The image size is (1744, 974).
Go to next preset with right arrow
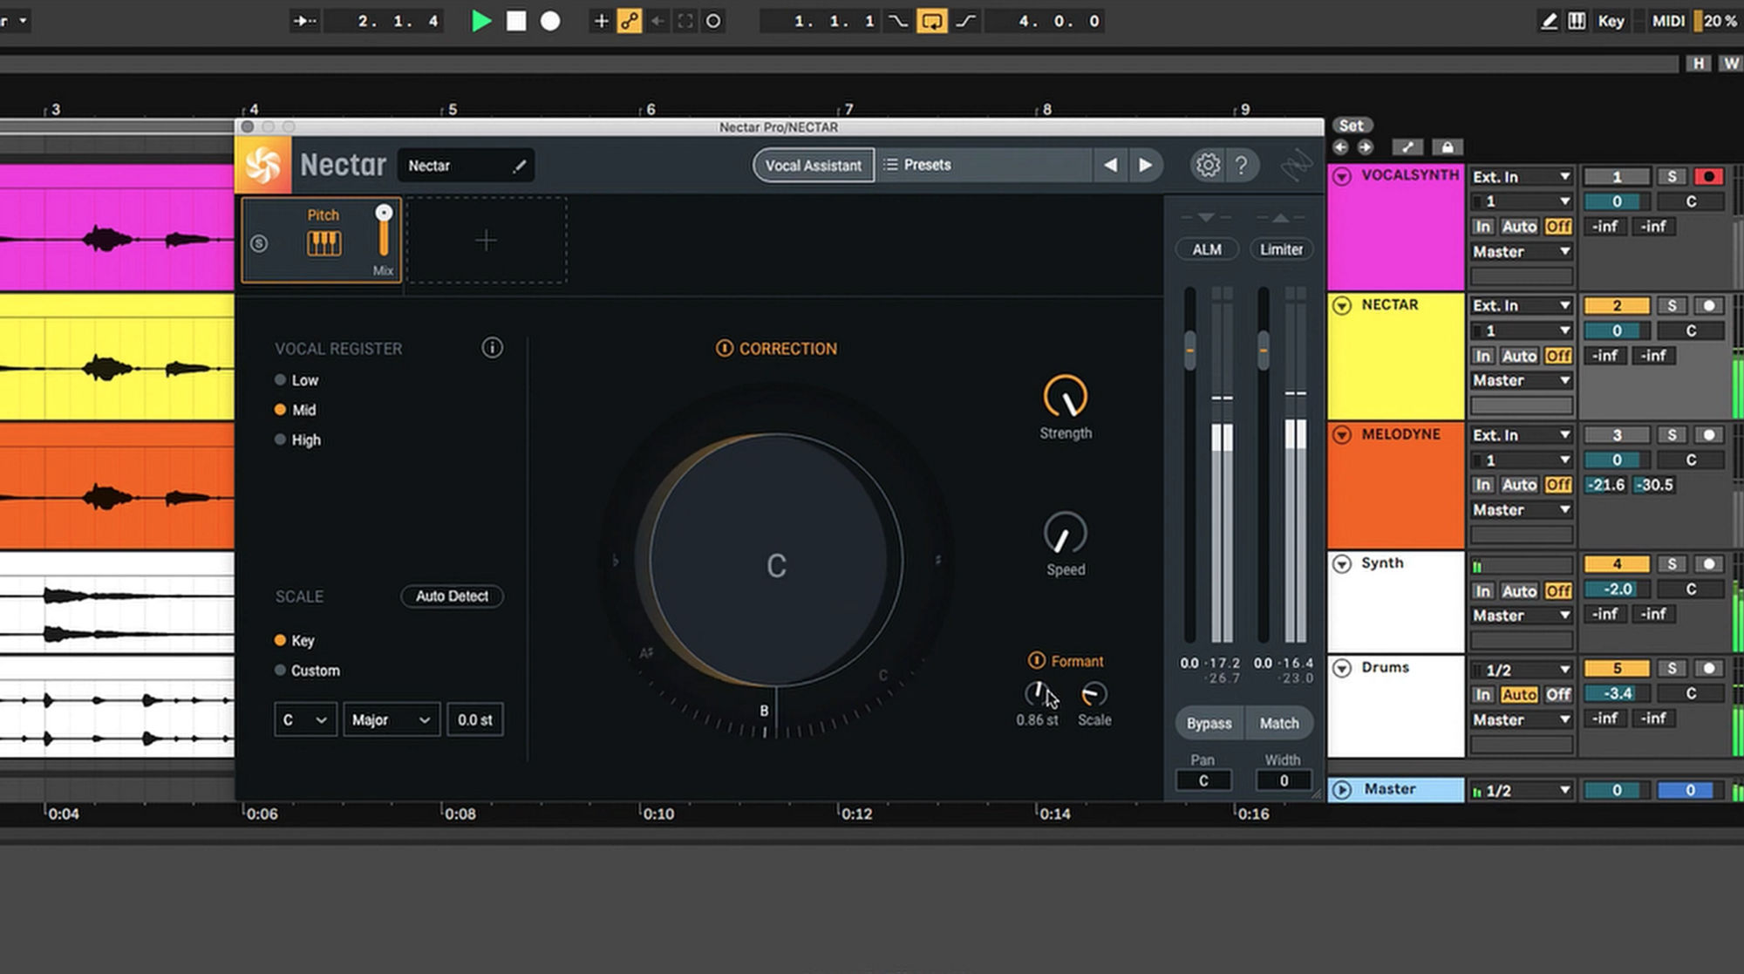coord(1145,165)
